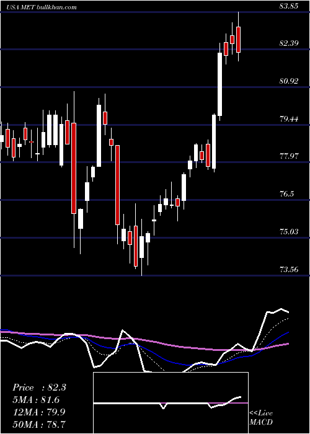This screenshot has width=310, height=434.
Task: Click the 50MA : 78.7 readout
Action: click(x=39, y=424)
